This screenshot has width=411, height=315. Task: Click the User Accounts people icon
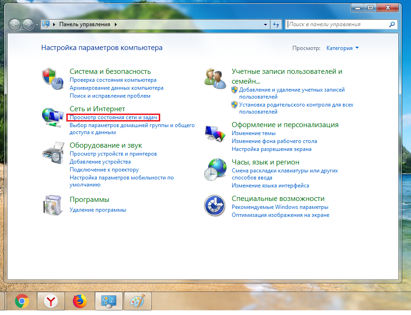point(215,78)
